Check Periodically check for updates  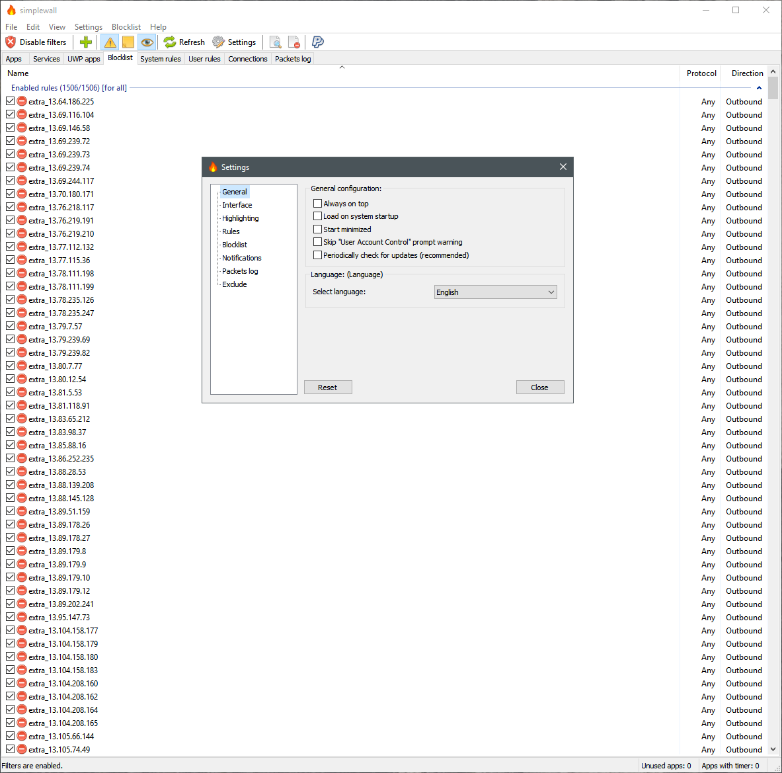point(317,255)
